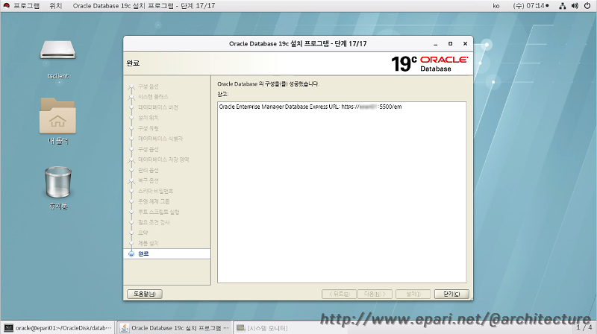Select the 제품 설치 step

[x=148, y=244]
